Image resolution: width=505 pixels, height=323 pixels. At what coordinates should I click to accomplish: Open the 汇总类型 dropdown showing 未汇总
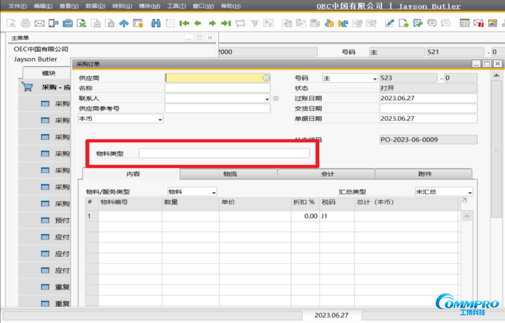(x=470, y=193)
